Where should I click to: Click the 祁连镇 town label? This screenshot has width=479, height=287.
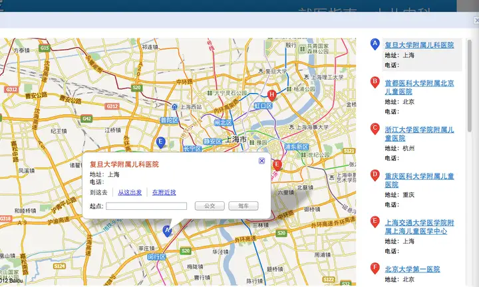click(150, 47)
